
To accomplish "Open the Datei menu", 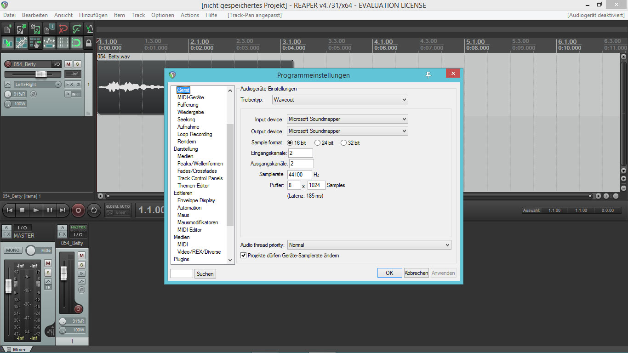I will tap(10, 15).
